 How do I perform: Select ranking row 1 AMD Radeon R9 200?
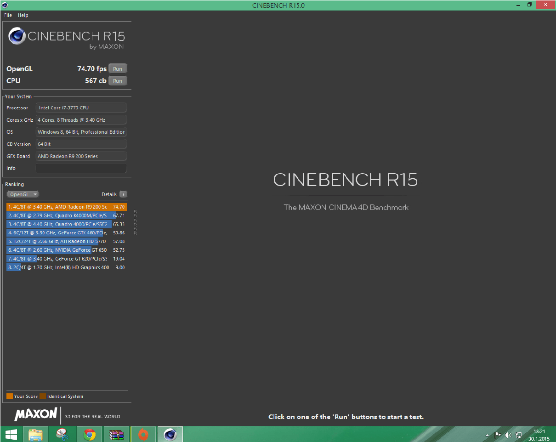(x=67, y=207)
